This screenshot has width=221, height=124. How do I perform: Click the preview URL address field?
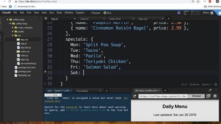[163, 96]
